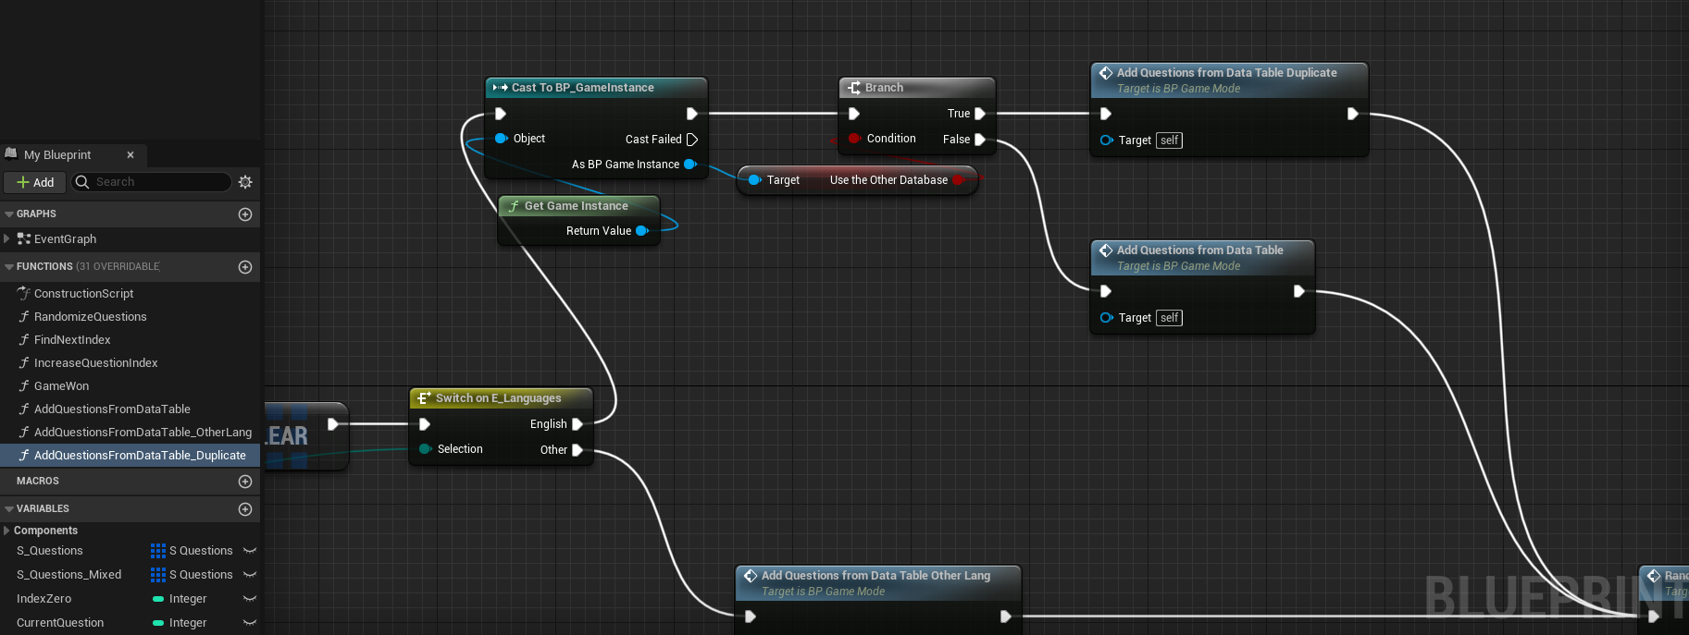Toggle visibility eye for S_Questions variable

[x=249, y=551]
